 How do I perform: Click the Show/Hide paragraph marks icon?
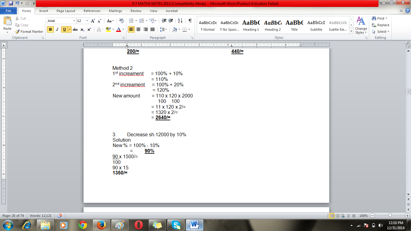pos(190,21)
